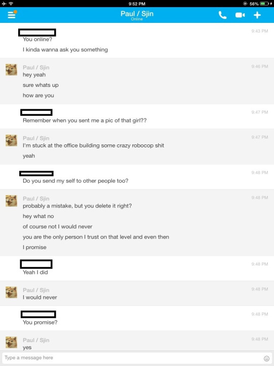Tap the doge avatar beside 'hey yeah'

(11, 70)
